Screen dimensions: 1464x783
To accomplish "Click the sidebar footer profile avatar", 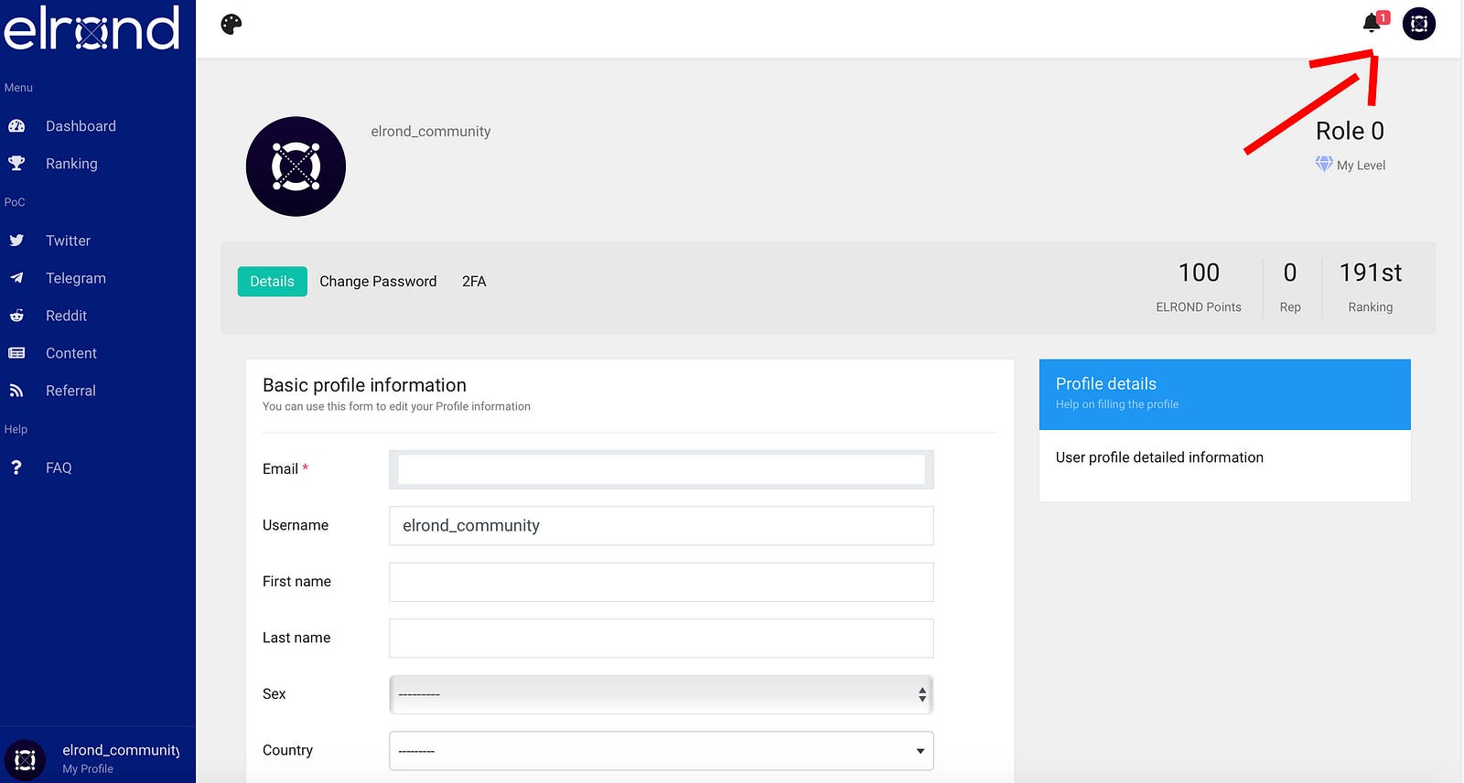I will [25, 760].
